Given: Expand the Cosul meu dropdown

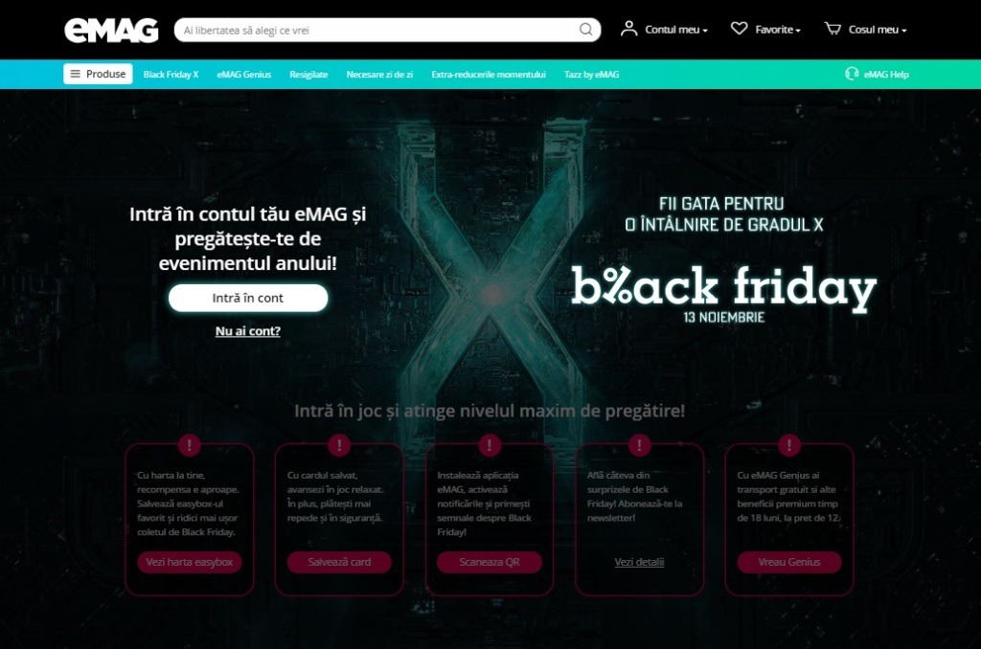Looking at the screenshot, I should 878,30.
